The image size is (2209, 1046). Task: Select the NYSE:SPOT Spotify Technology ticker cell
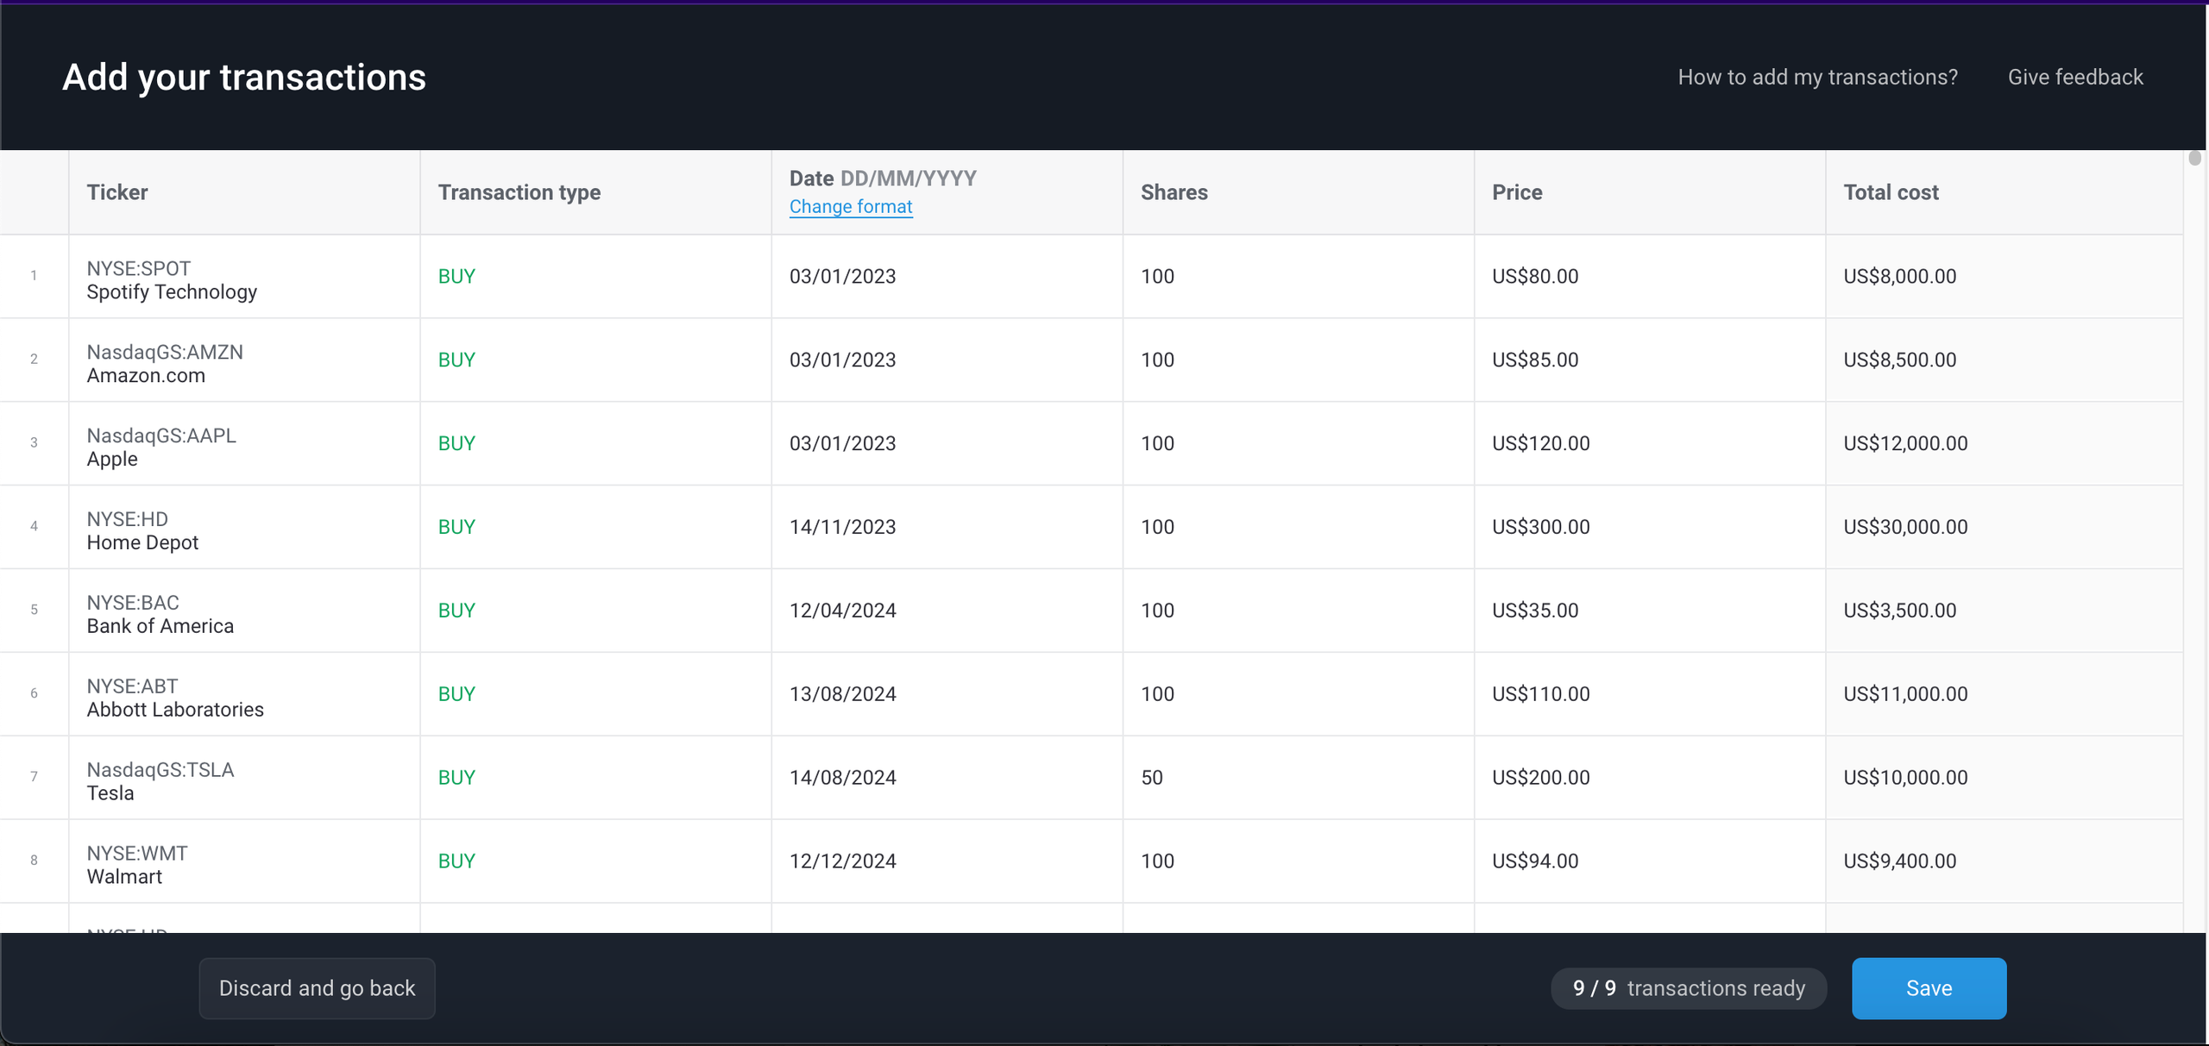click(x=244, y=277)
